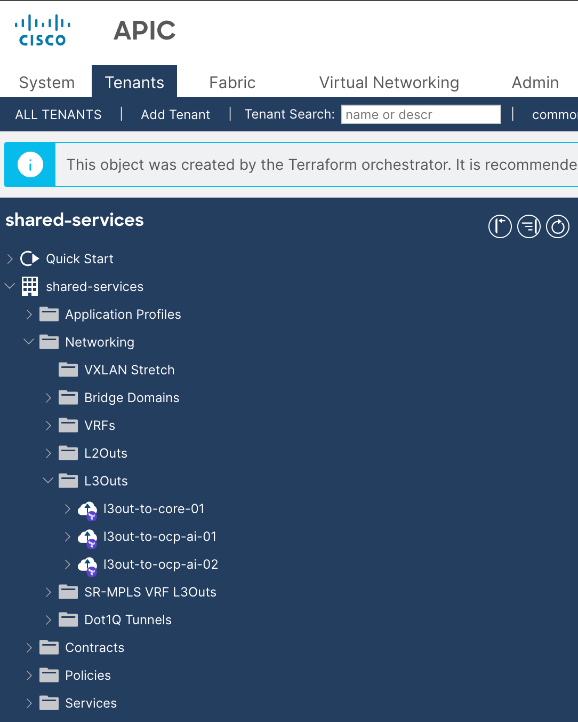Click the Dot1Q Tunnels folder icon

pos(68,620)
